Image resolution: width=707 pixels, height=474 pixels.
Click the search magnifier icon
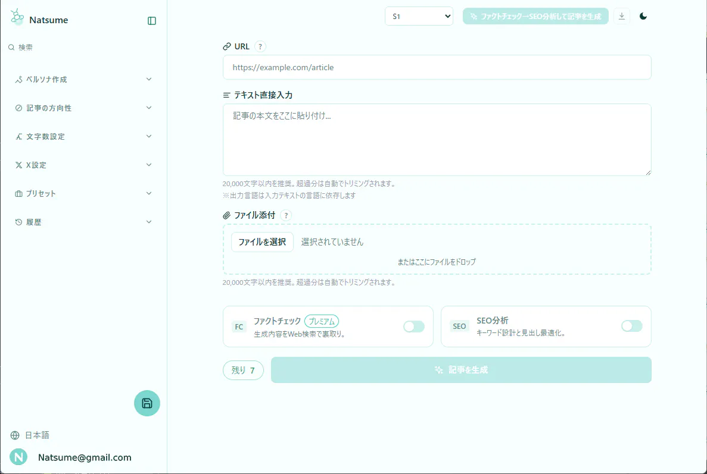coord(11,47)
